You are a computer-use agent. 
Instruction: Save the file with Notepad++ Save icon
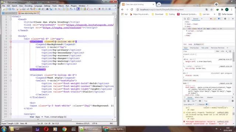click(10, 9)
